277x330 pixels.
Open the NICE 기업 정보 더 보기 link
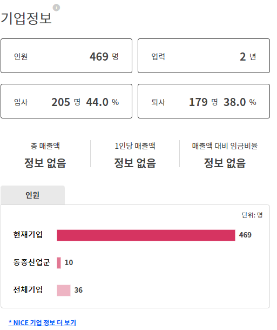point(42,322)
